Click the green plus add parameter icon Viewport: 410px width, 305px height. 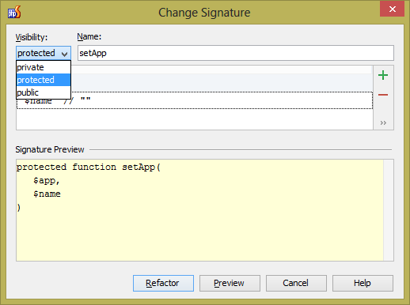383,75
